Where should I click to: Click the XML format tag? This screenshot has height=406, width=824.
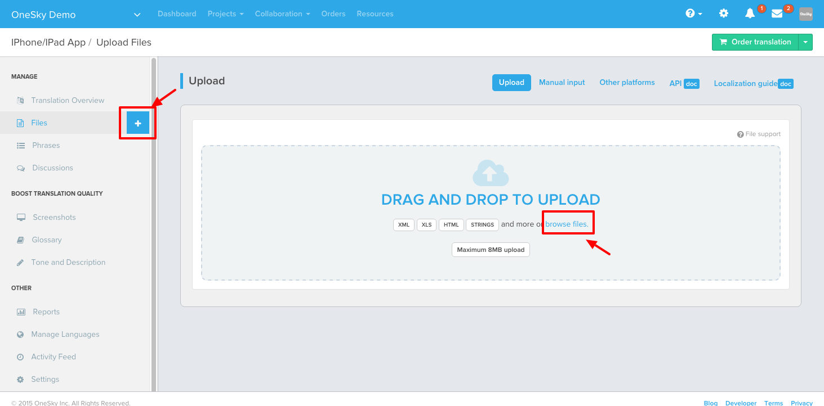tap(404, 225)
